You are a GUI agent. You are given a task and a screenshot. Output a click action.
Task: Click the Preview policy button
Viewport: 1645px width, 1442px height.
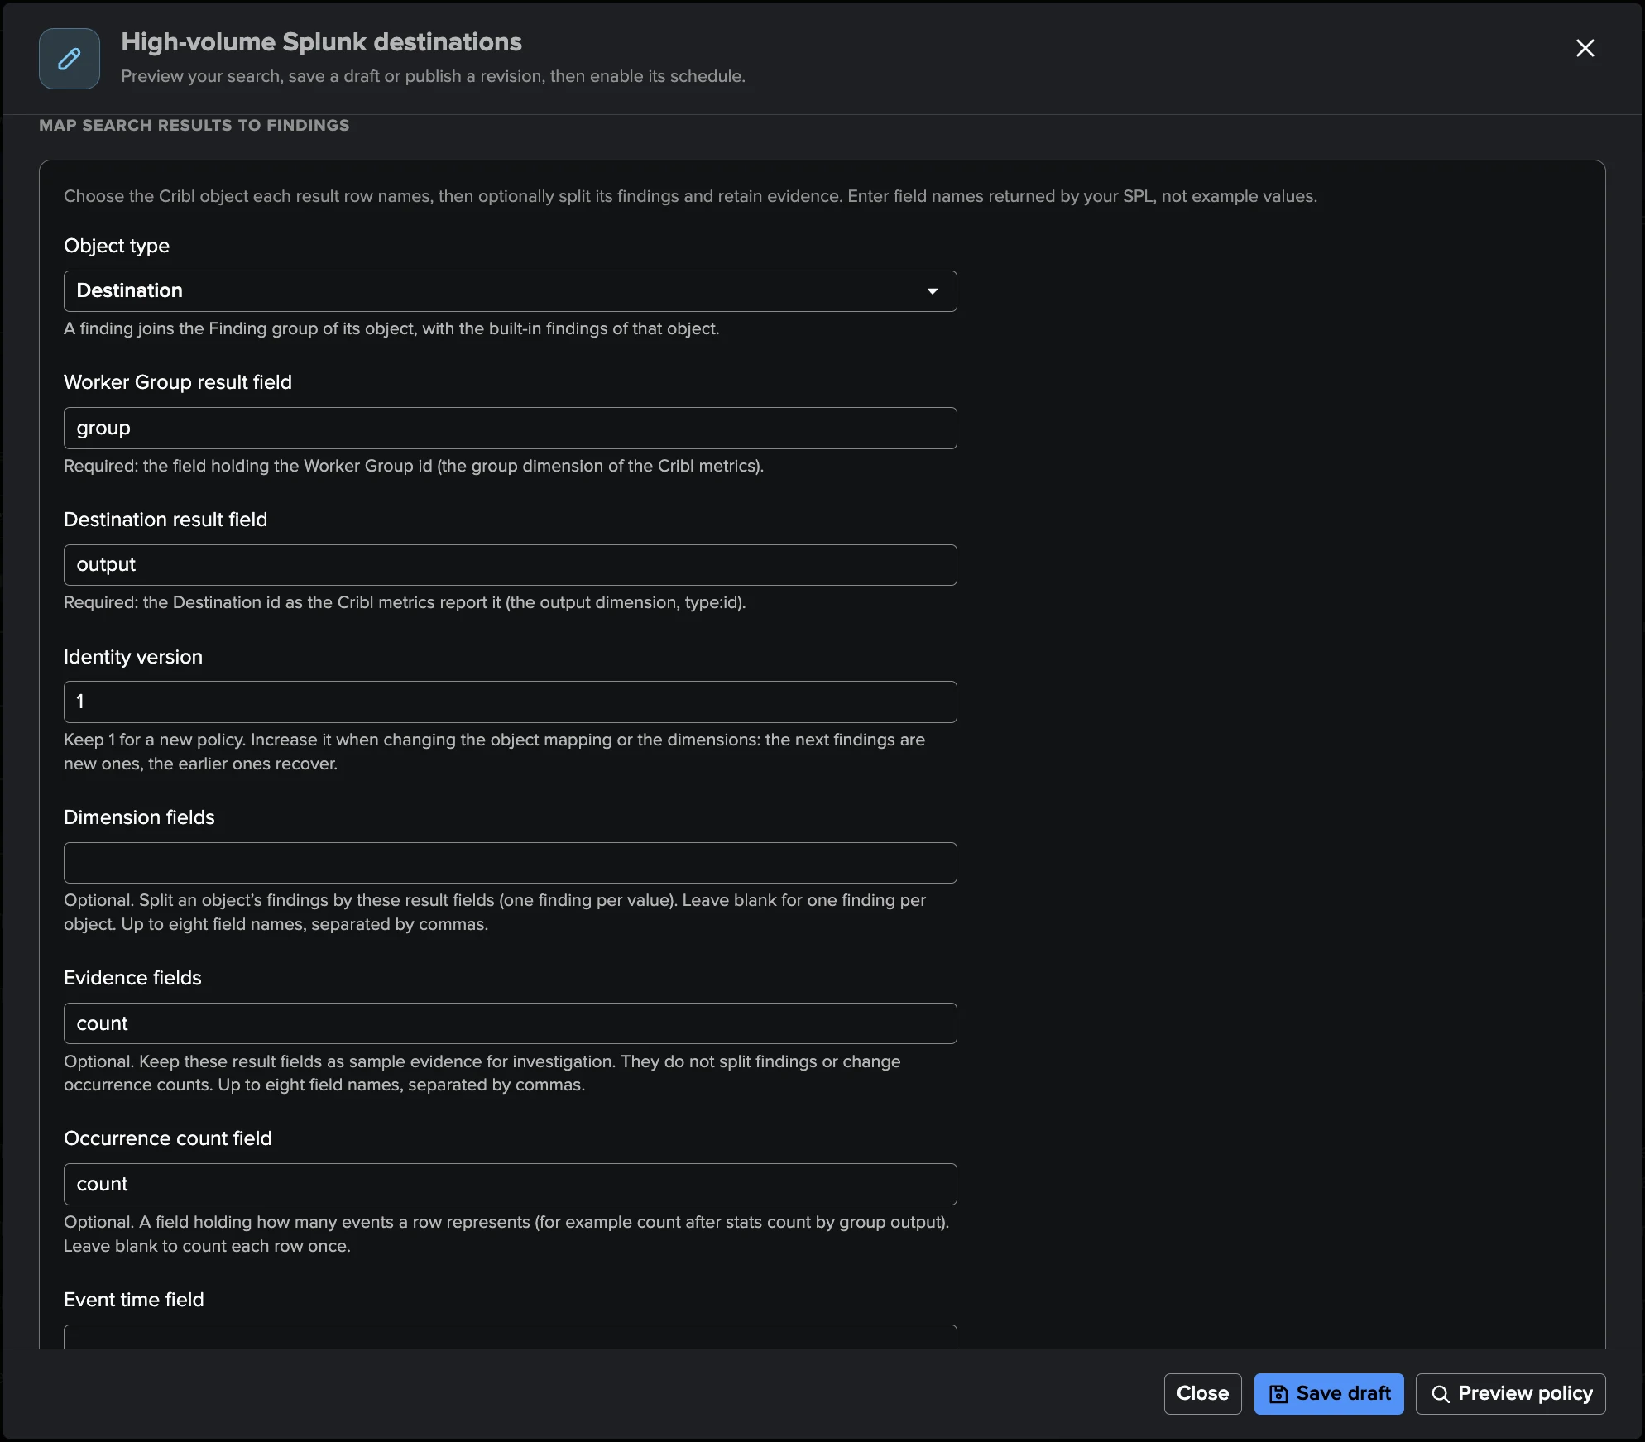[1510, 1394]
